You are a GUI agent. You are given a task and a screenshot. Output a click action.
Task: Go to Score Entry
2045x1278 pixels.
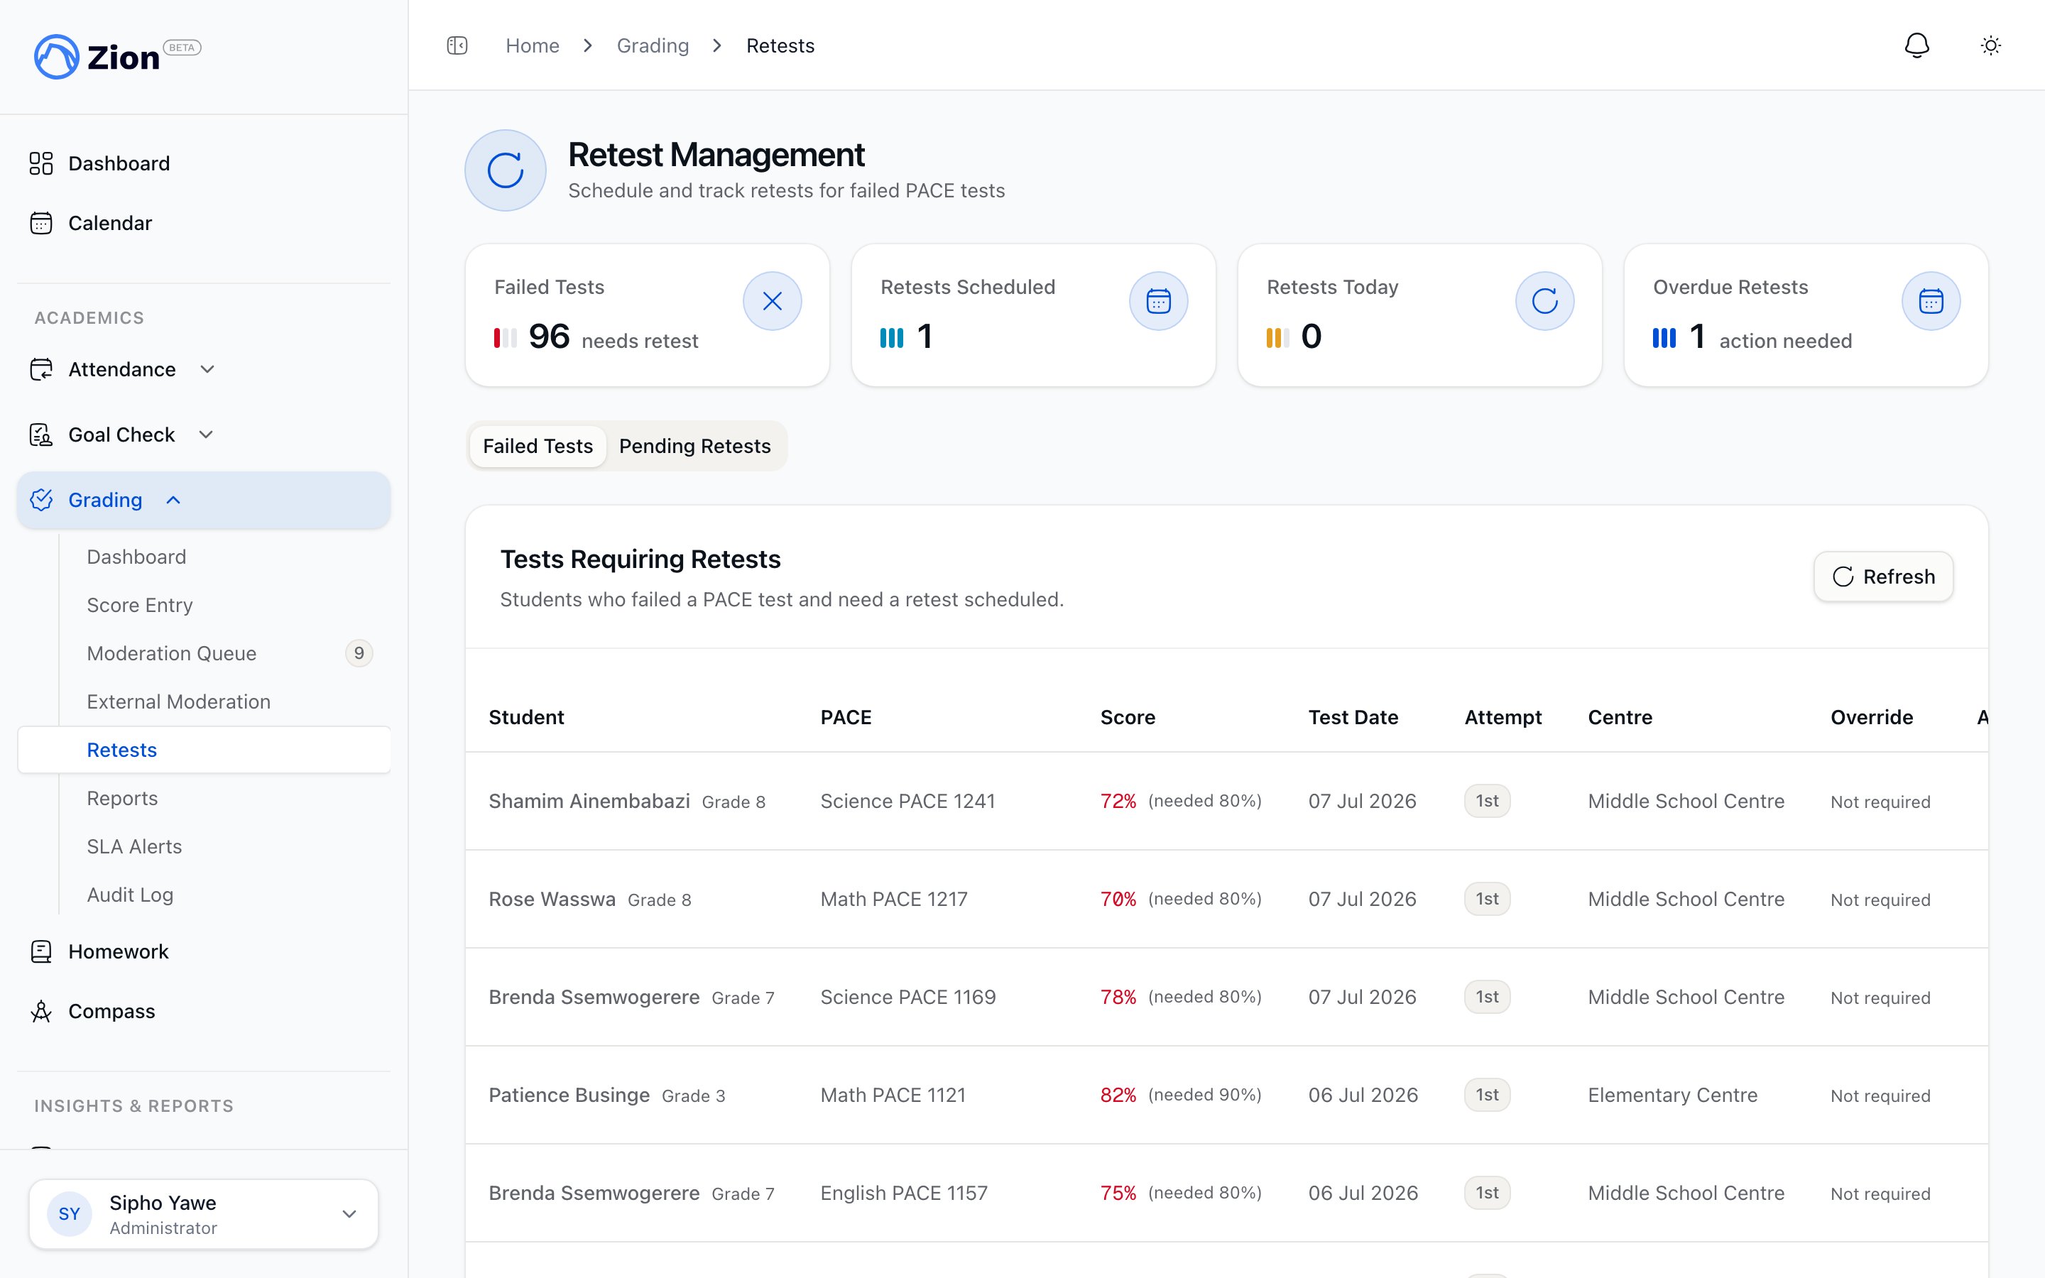click(139, 605)
